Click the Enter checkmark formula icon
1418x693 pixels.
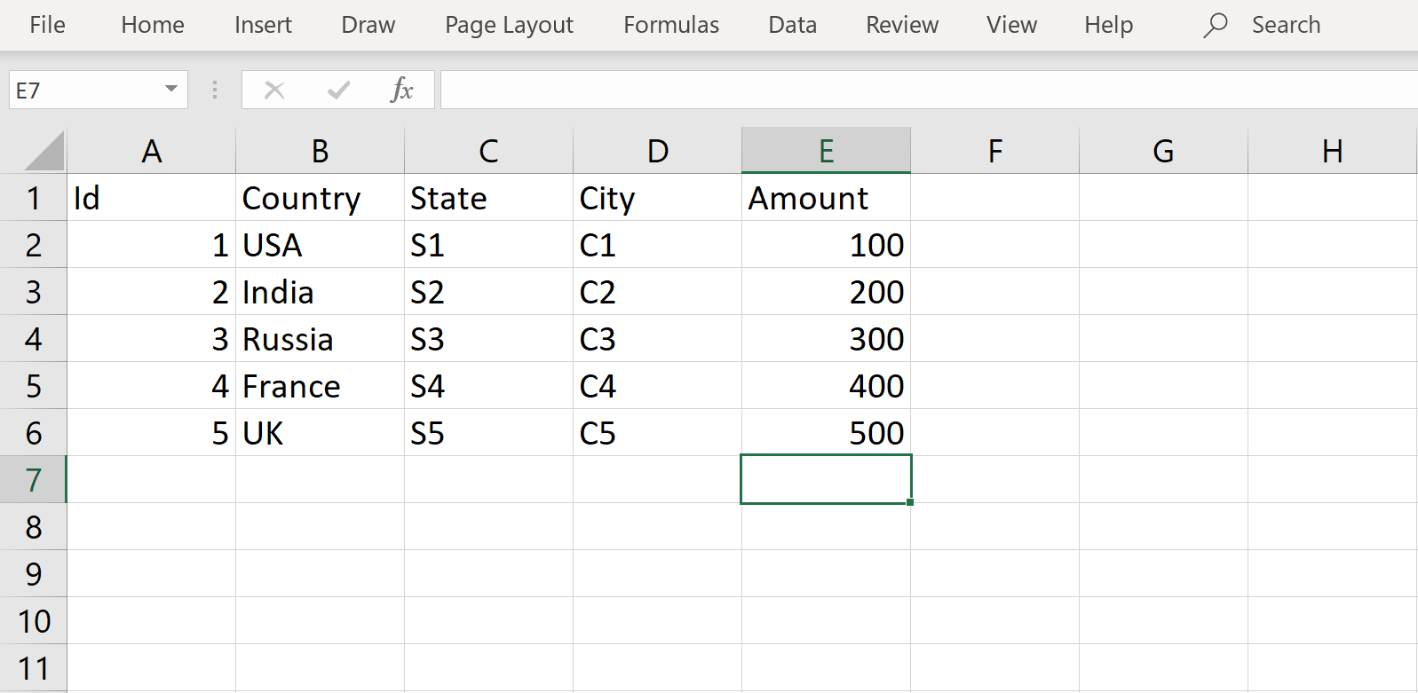338,90
